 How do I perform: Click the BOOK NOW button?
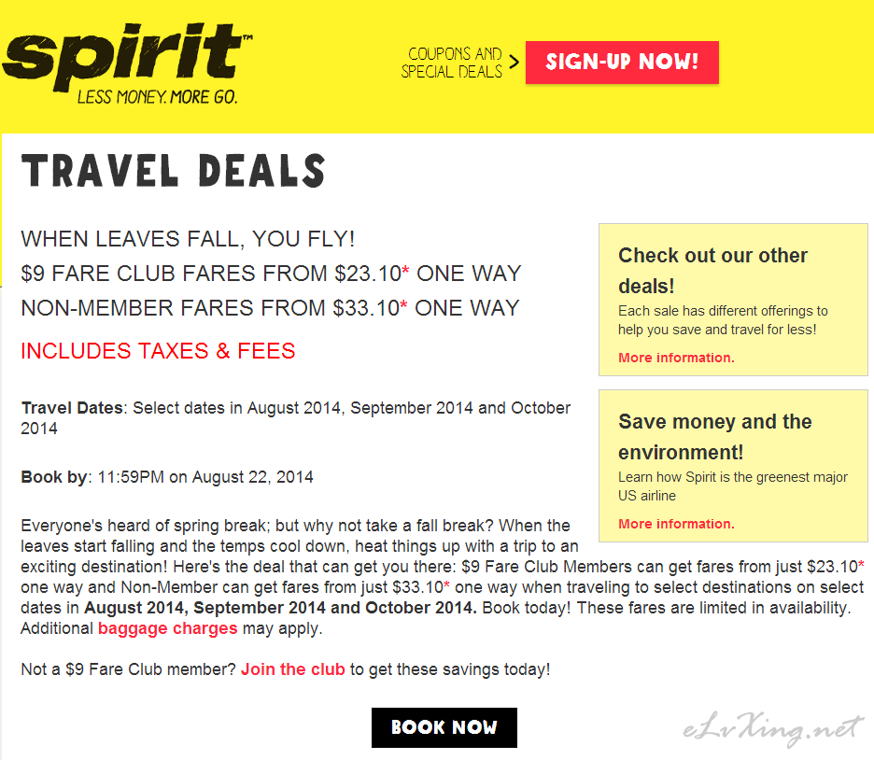[444, 727]
